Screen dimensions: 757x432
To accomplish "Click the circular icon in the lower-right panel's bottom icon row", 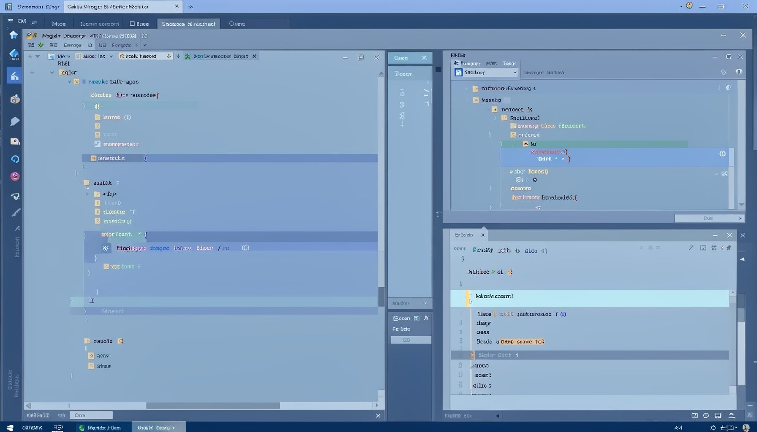I will pos(706,416).
